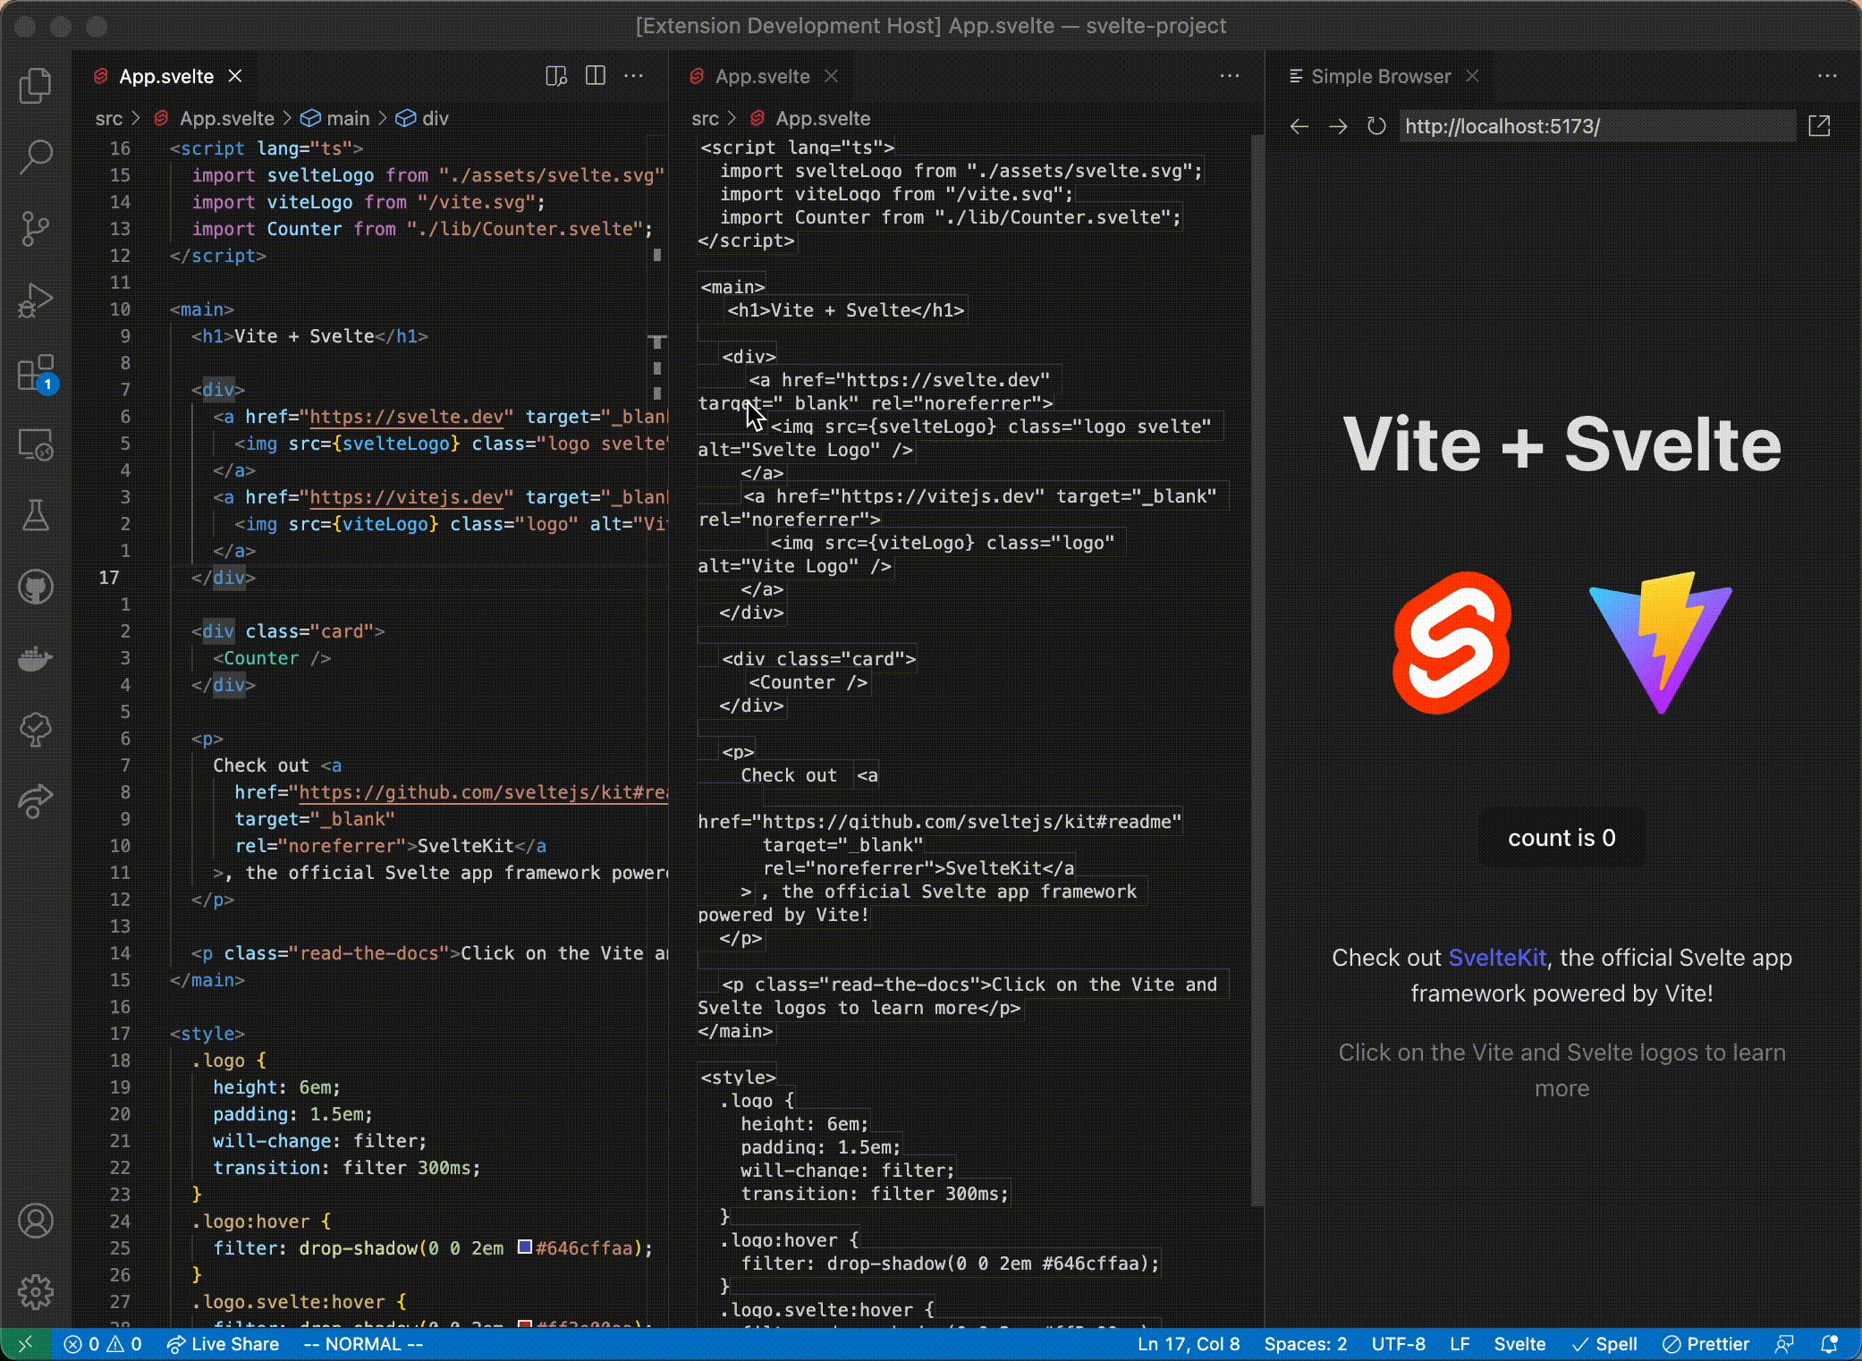Open the Docker sidebar icon
Screen dimensions: 1862x1361
(36, 659)
